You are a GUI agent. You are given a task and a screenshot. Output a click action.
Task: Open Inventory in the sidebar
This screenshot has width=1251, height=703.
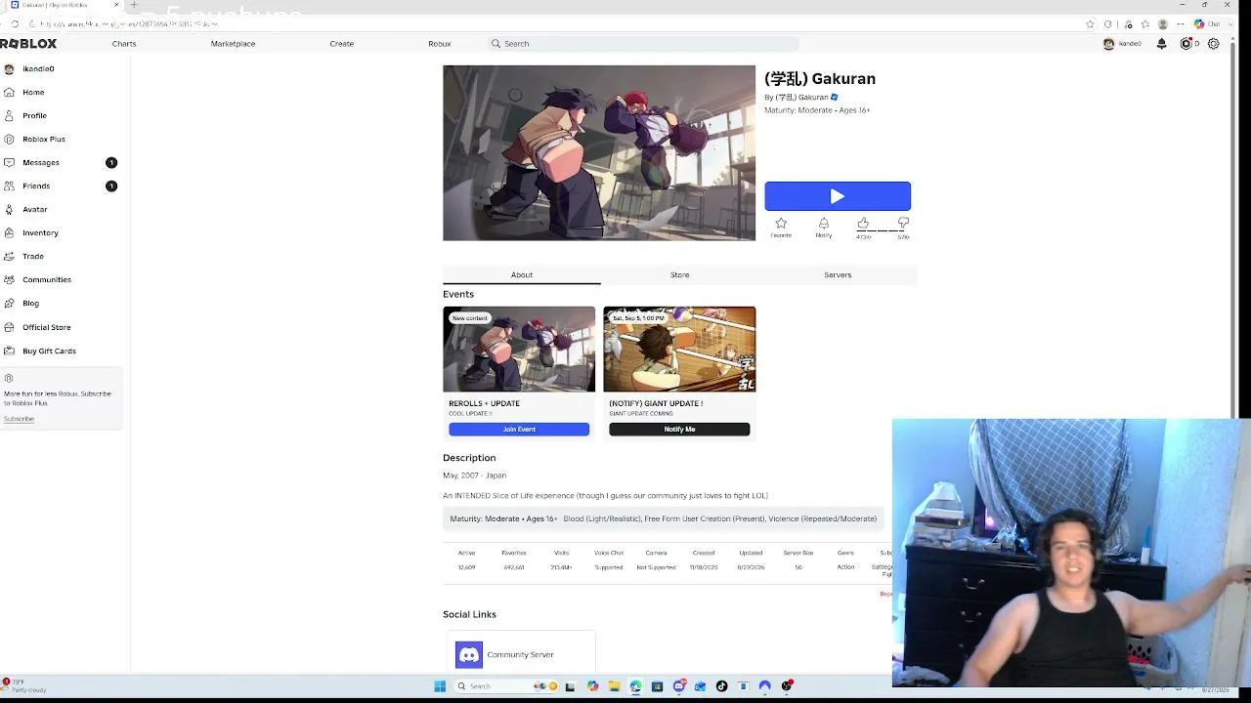pyautogui.click(x=40, y=232)
